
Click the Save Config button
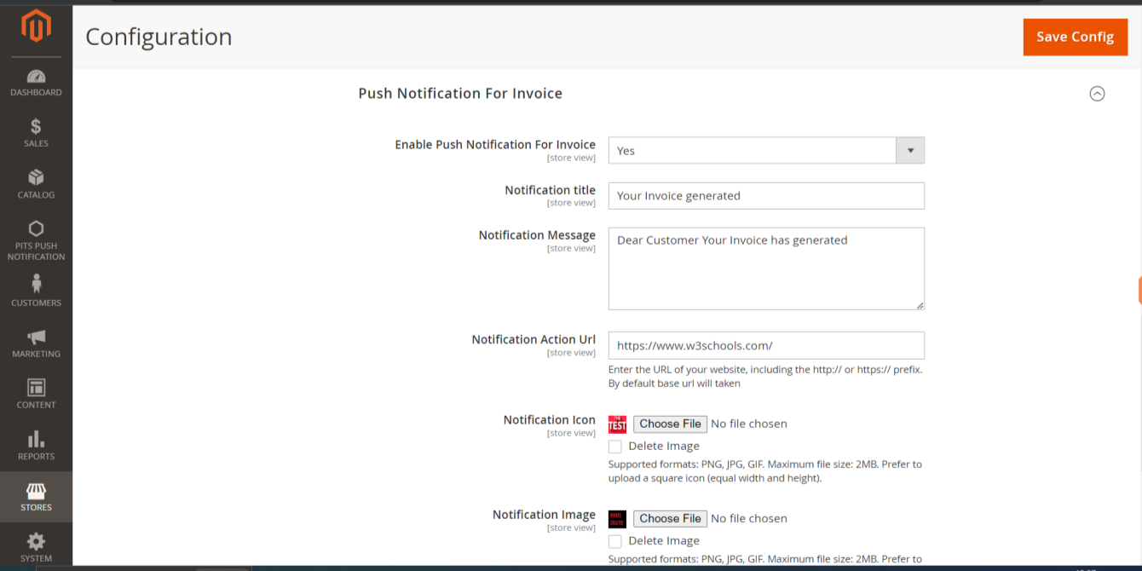(x=1075, y=37)
